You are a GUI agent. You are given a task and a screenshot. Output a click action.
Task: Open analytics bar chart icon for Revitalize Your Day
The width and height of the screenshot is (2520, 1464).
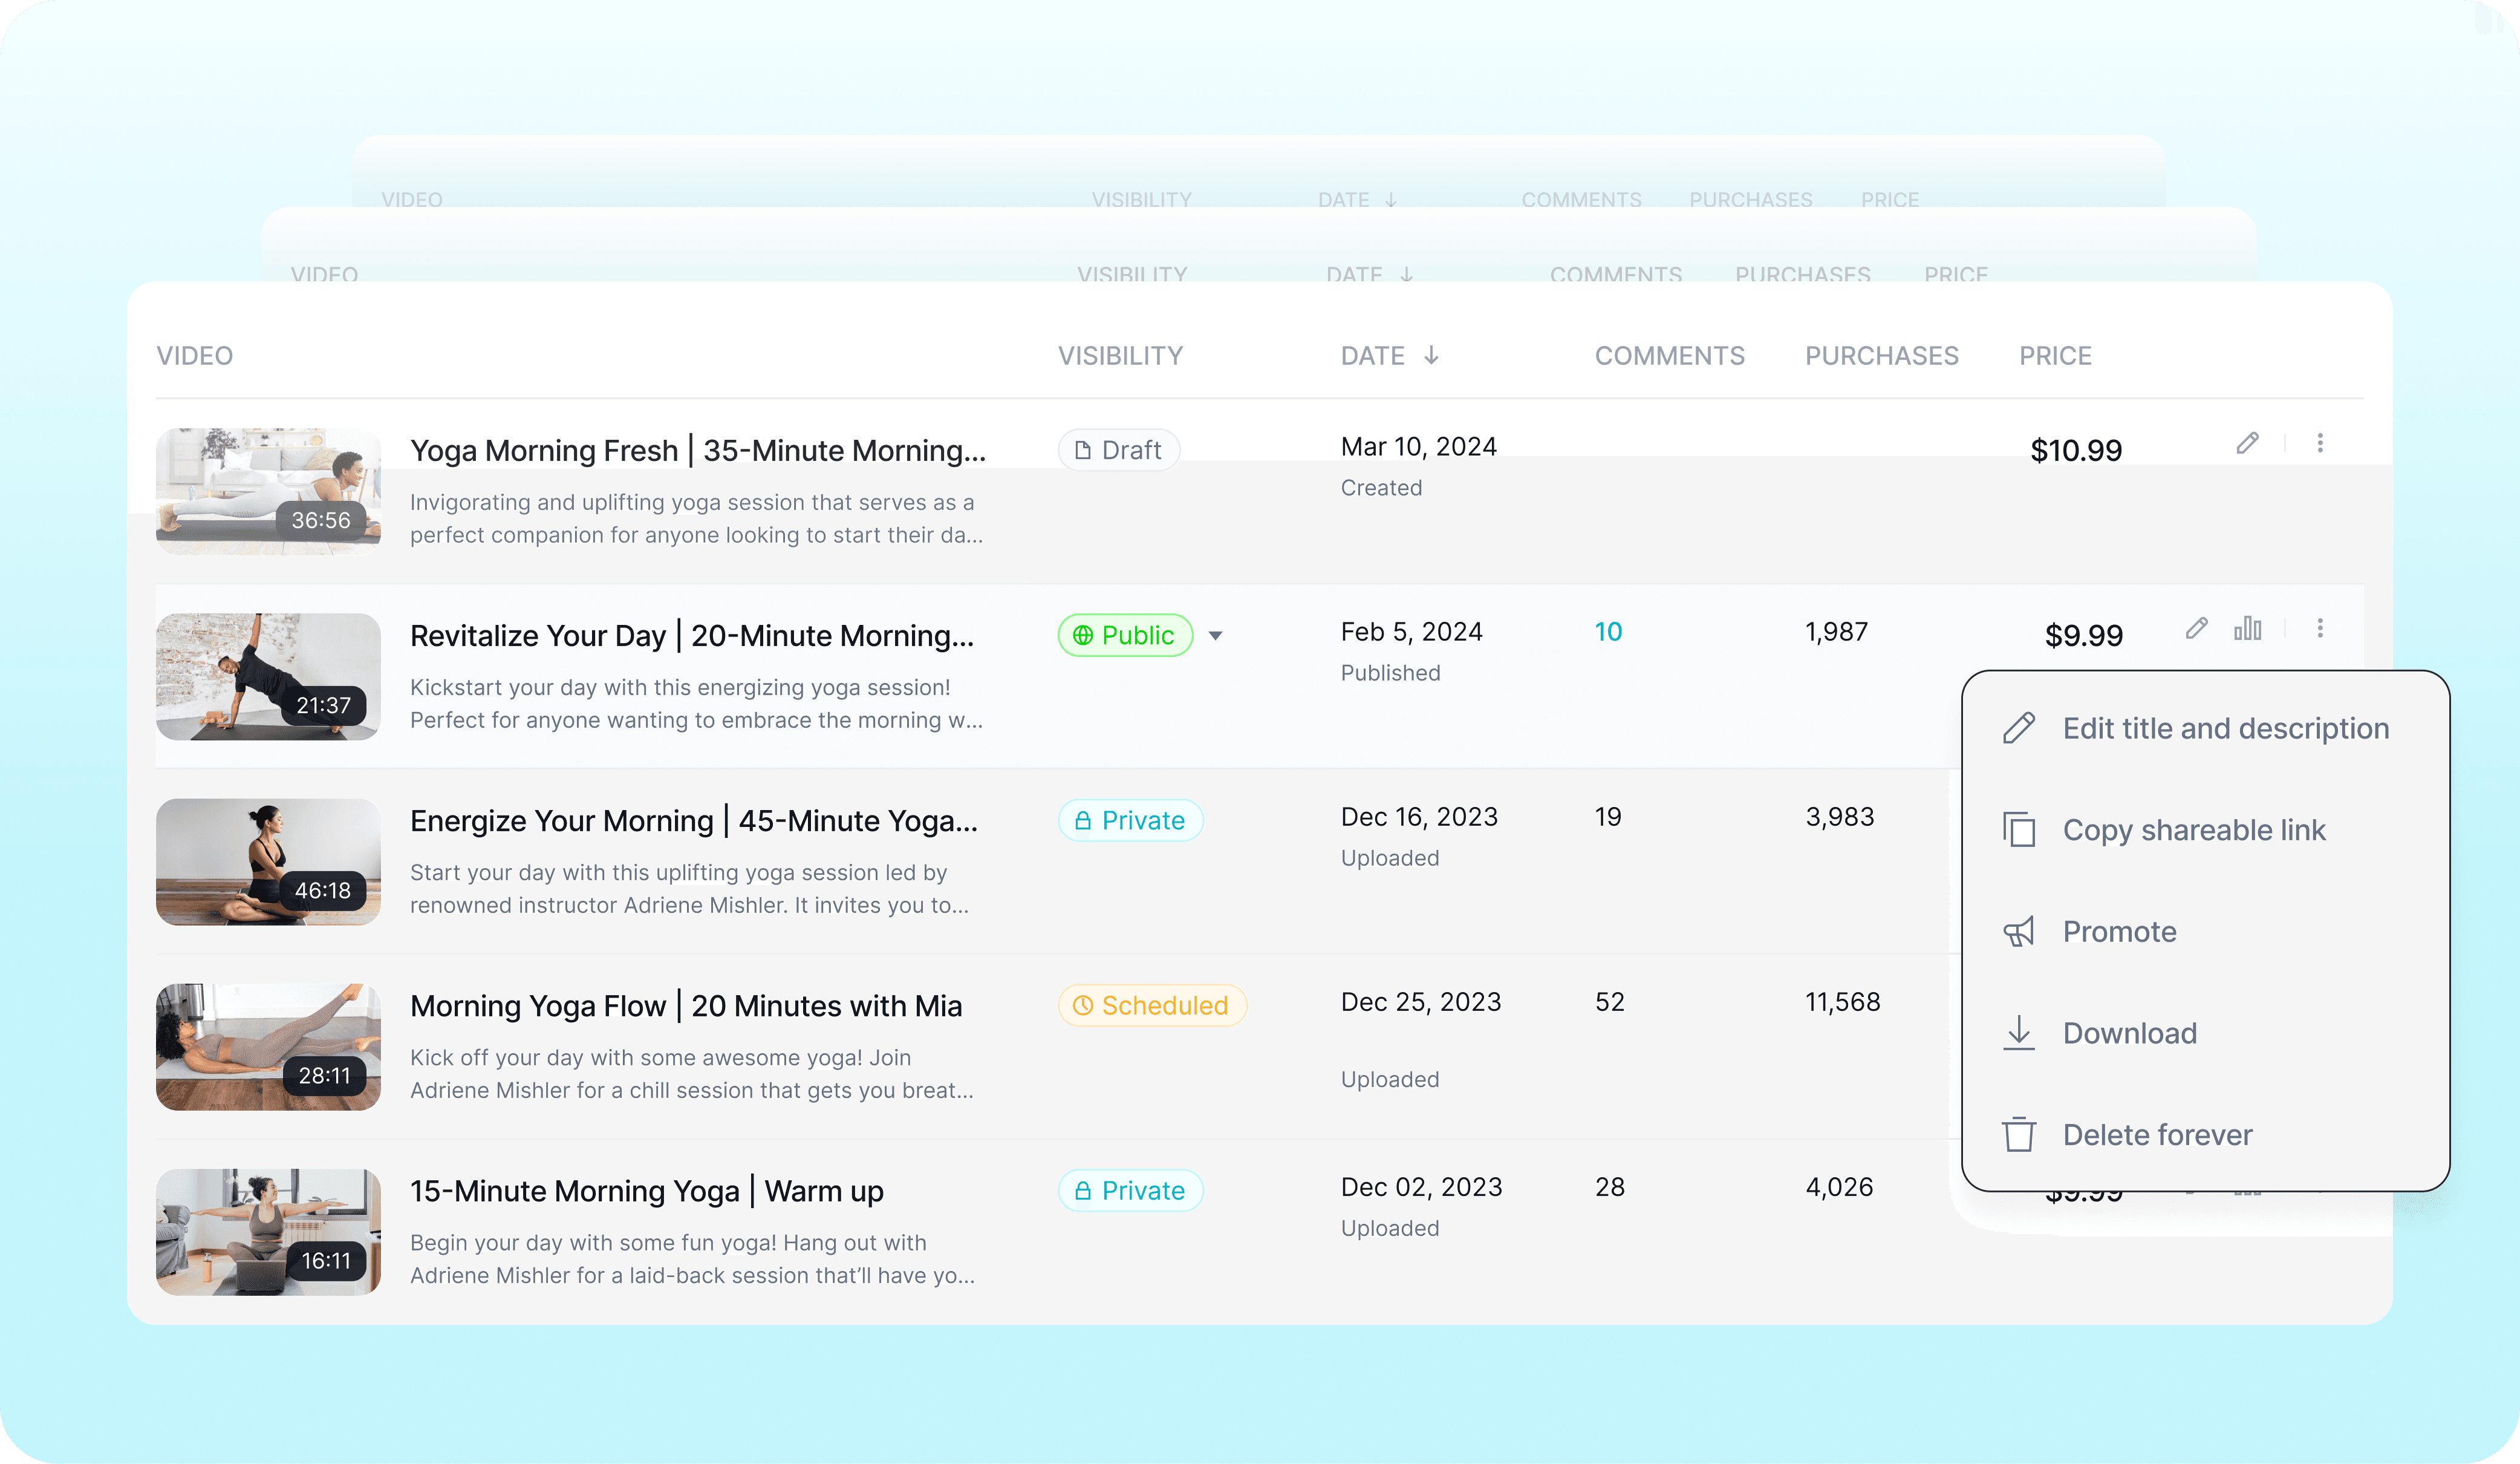click(x=2247, y=629)
